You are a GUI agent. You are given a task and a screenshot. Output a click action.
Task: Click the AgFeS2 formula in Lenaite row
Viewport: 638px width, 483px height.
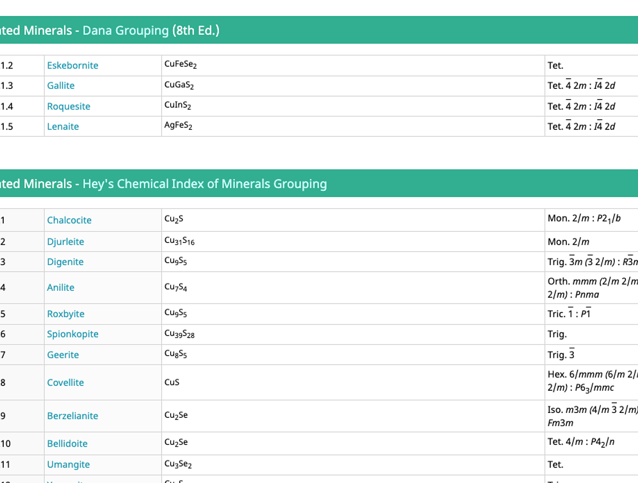(178, 126)
